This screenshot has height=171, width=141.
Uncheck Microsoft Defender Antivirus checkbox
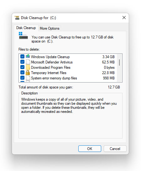[23, 62]
